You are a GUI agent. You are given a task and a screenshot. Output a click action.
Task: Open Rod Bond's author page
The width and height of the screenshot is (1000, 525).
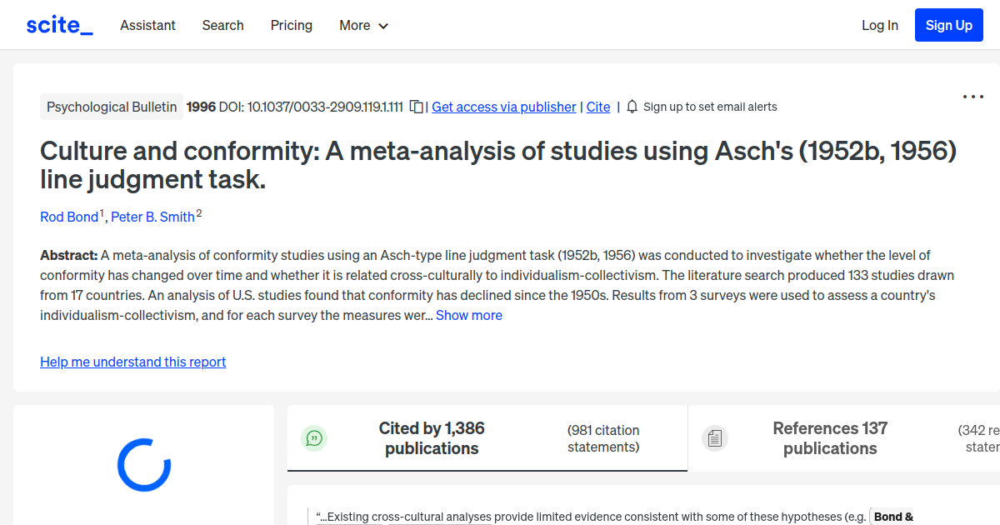[x=69, y=217]
